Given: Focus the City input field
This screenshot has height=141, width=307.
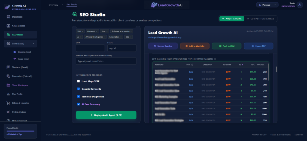Looking at the screenshot, I should [x=90, y=48].
